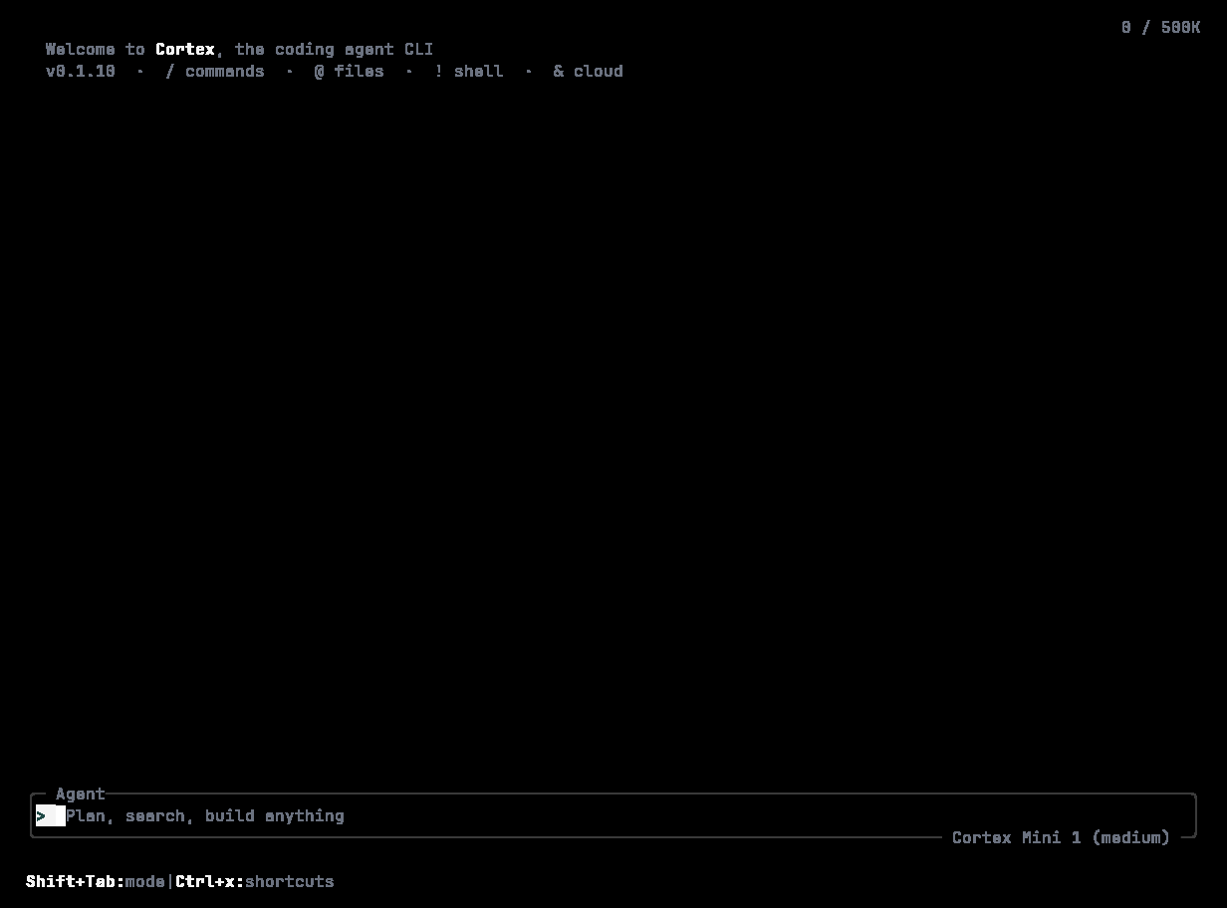The image size is (1227, 908).
Task: Click the '& cloud' hint text
Action: click(x=589, y=71)
